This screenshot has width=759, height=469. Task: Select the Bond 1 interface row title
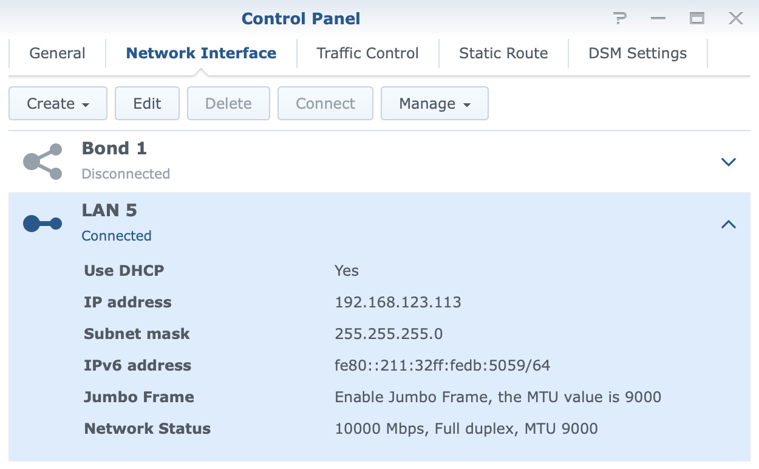coord(114,148)
